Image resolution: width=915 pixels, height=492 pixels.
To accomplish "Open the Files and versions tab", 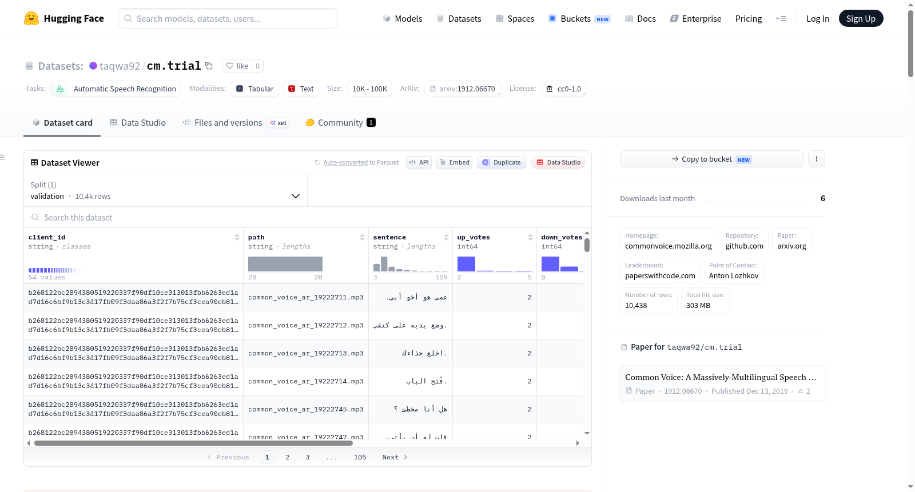I will click(x=236, y=123).
